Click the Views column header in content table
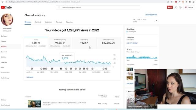Image resolution: width=196 pixels, height=110 pixels. 117,97
